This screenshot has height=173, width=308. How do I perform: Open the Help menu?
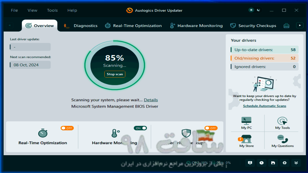pos(72,11)
